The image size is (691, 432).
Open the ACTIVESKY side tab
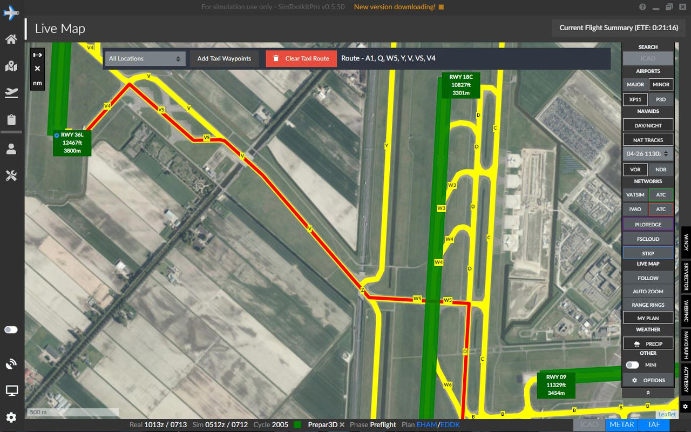(x=686, y=380)
